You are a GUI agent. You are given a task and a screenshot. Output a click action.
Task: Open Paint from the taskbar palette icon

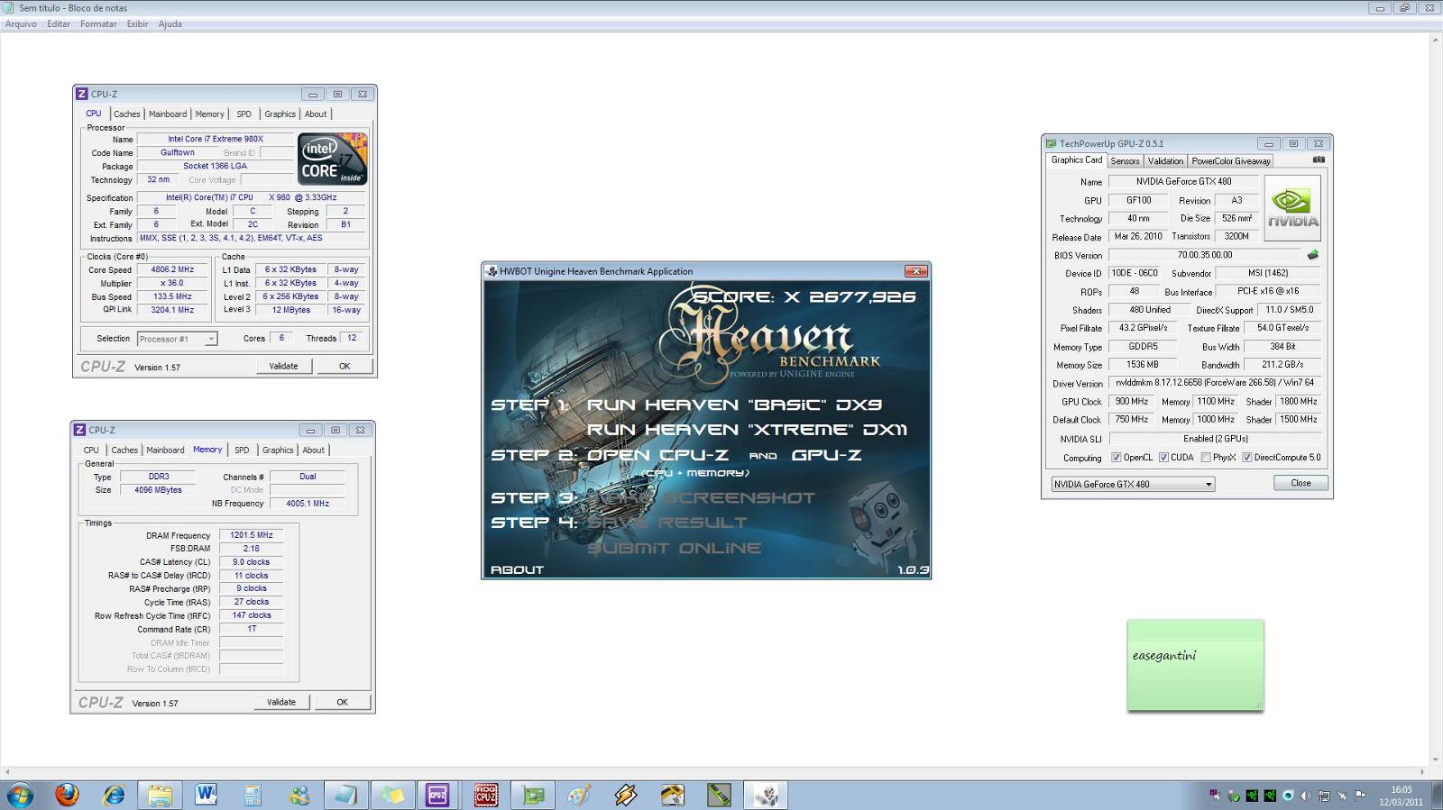tap(579, 795)
